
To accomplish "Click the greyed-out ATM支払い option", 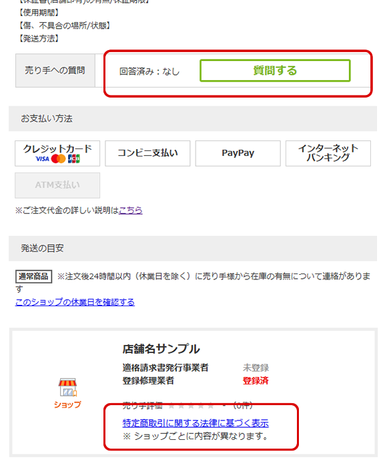I will tap(57, 185).
